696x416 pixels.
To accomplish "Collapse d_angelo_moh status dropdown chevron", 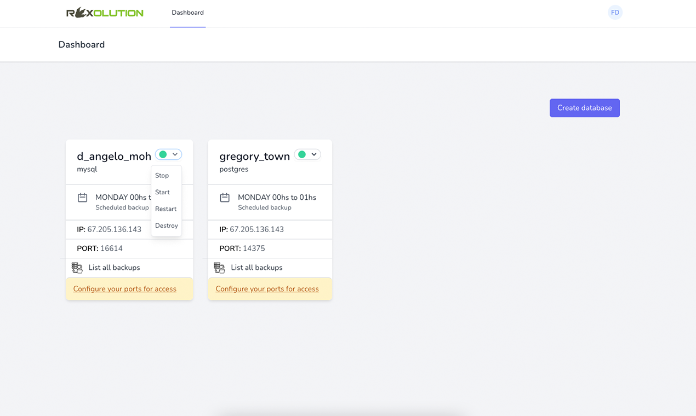I will click(x=175, y=154).
